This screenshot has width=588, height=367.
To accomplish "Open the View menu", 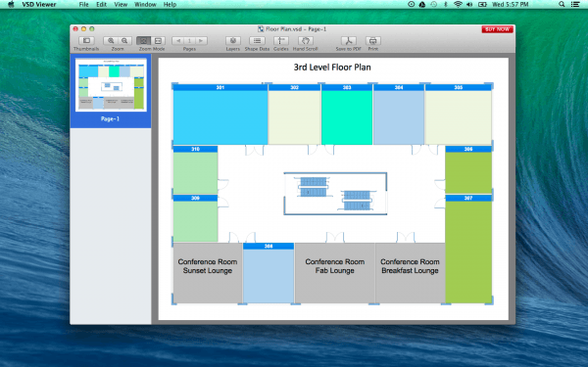I will click(121, 5).
